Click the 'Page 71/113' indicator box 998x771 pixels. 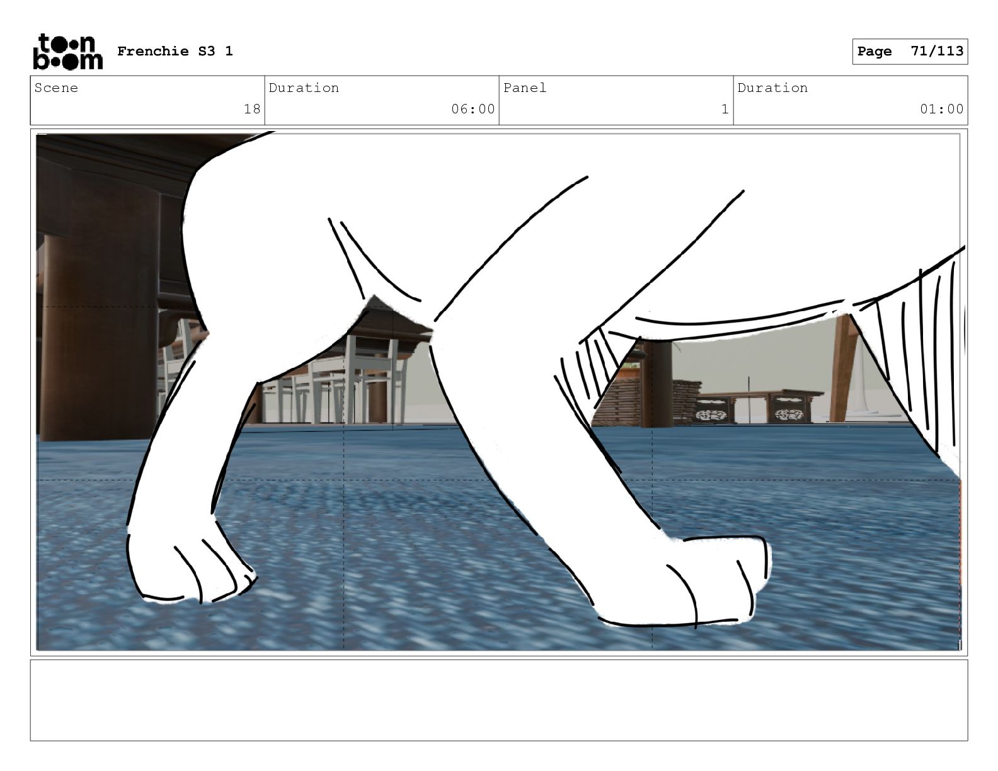click(910, 52)
